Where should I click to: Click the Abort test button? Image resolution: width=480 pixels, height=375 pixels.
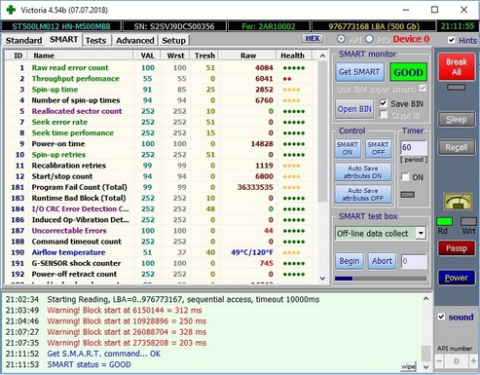tap(382, 261)
